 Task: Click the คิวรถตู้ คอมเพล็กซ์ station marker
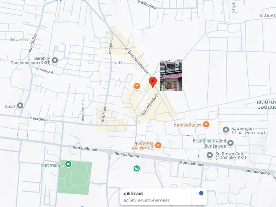[x=230, y=143]
